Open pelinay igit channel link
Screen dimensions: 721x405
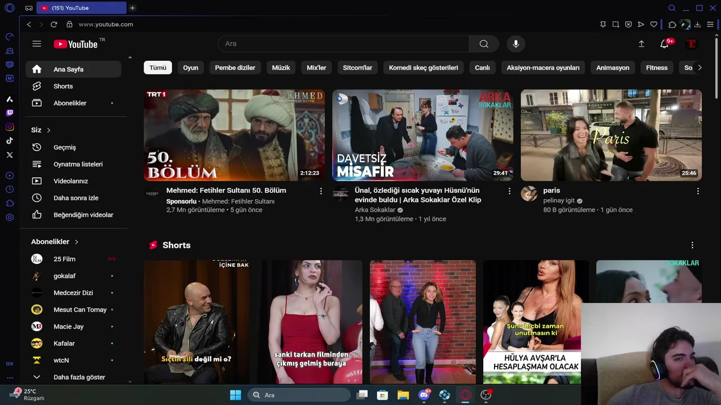(559, 201)
